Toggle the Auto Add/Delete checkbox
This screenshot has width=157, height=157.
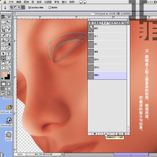(30, 7)
